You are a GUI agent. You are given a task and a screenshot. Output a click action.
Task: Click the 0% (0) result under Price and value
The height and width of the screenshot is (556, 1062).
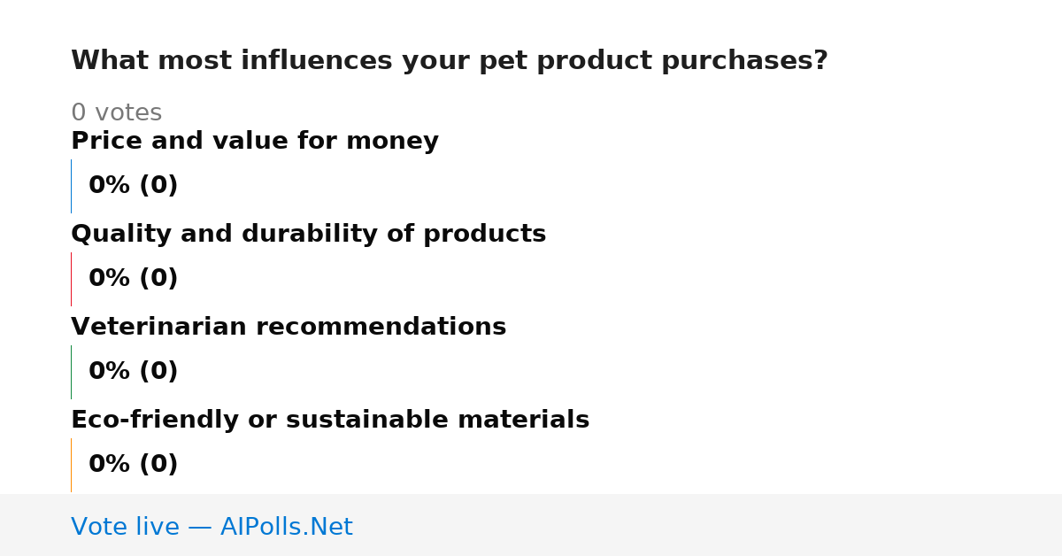(x=134, y=186)
